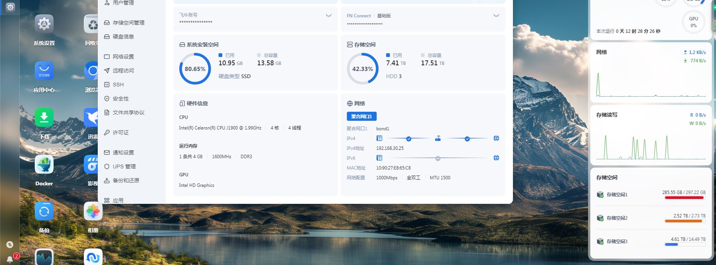Open the Docker app icon
This screenshot has width=716, height=265.
[44, 164]
